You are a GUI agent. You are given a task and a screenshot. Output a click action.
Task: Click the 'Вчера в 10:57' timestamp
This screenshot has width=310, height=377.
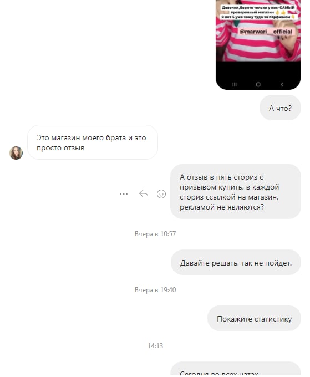click(155, 234)
